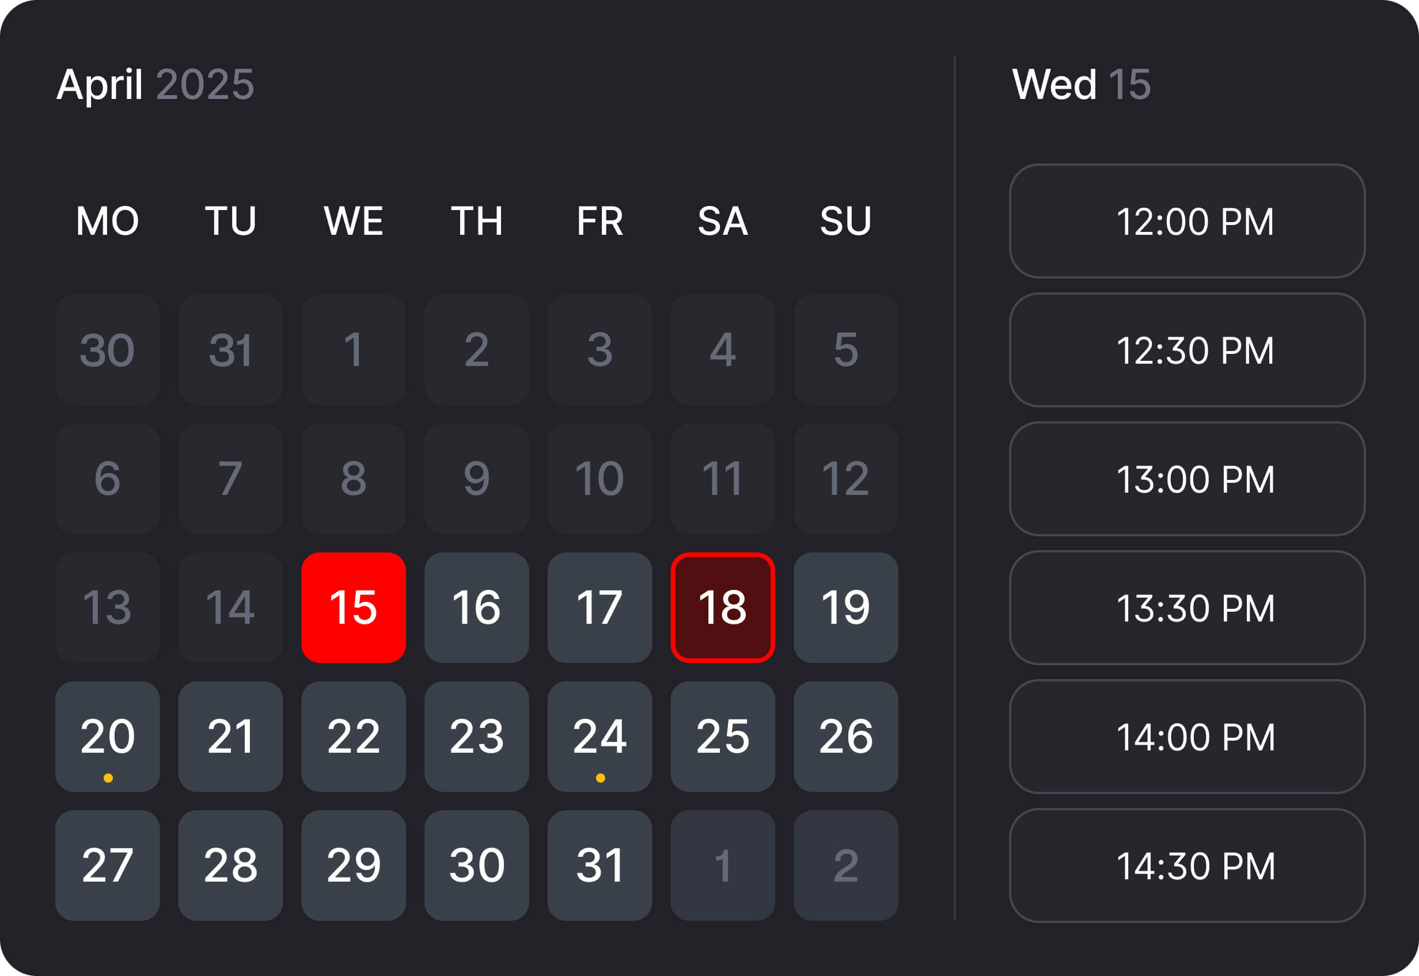This screenshot has height=976, width=1419.
Task: Pick date 26 on Sunday
Action: tap(845, 737)
